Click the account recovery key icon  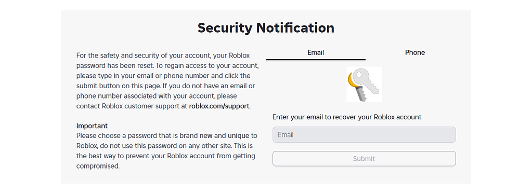[x=364, y=85]
